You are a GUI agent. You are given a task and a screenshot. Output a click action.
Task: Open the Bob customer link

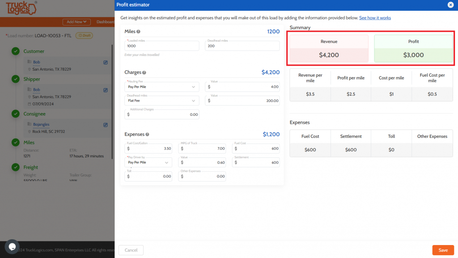37,62
